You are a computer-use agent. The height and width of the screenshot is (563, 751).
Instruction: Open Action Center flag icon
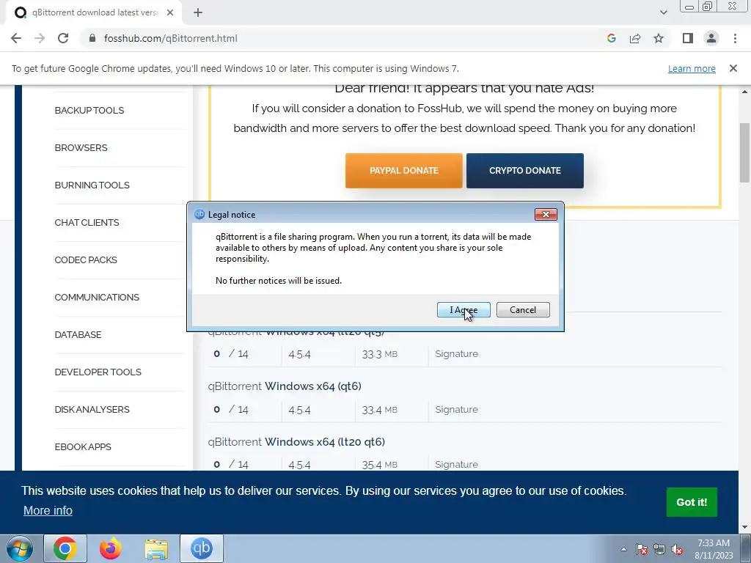click(x=642, y=549)
